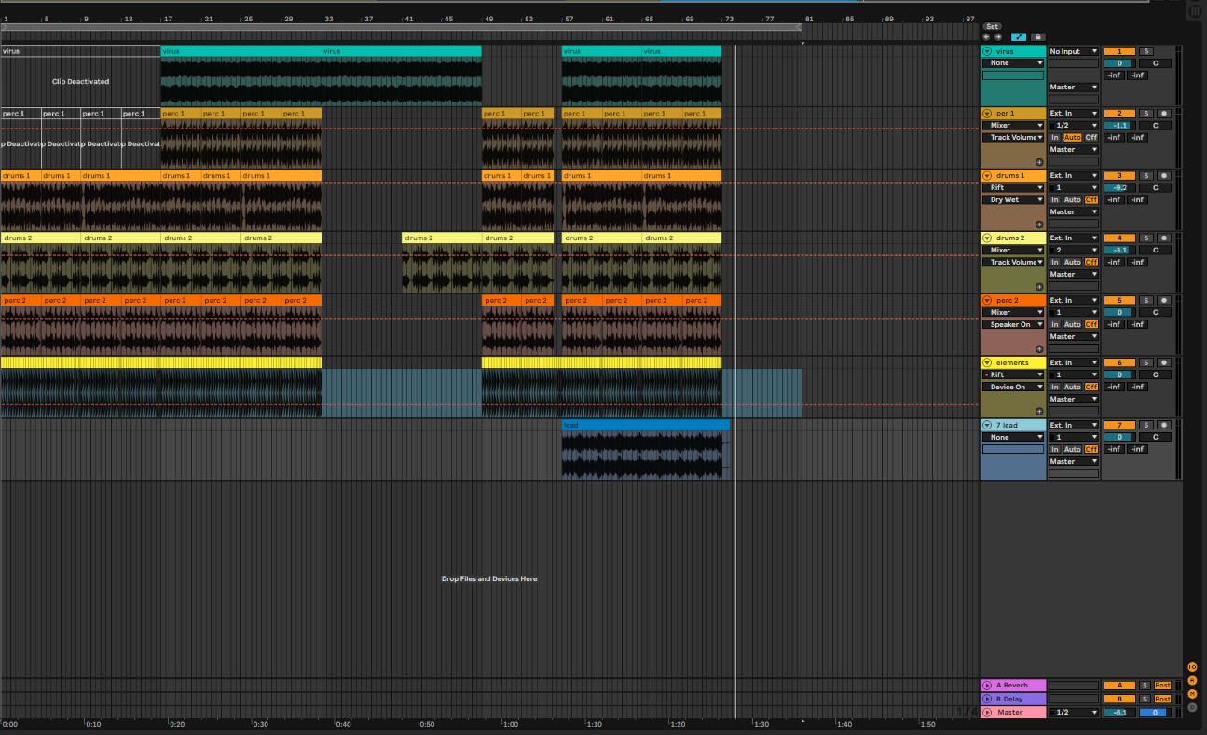This screenshot has width=1207, height=735.
Task: Add automation lane on drums 2 track
Action: [1039, 287]
